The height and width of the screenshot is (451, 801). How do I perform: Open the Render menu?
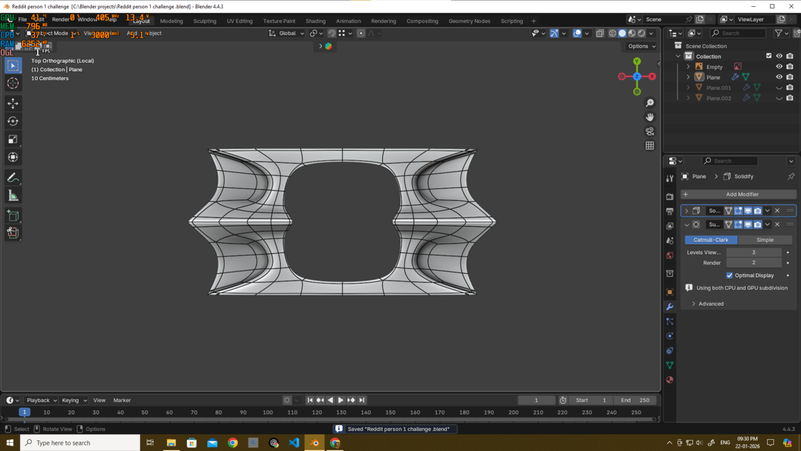(61, 19)
